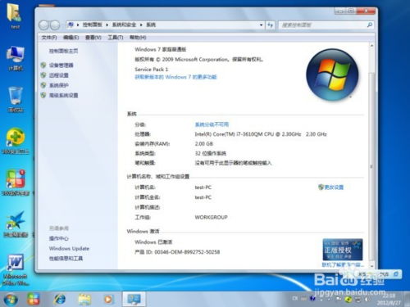The height and width of the screenshot is (307, 410).
Task: Open Windows Update sidebar link
Action: click(69, 249)
